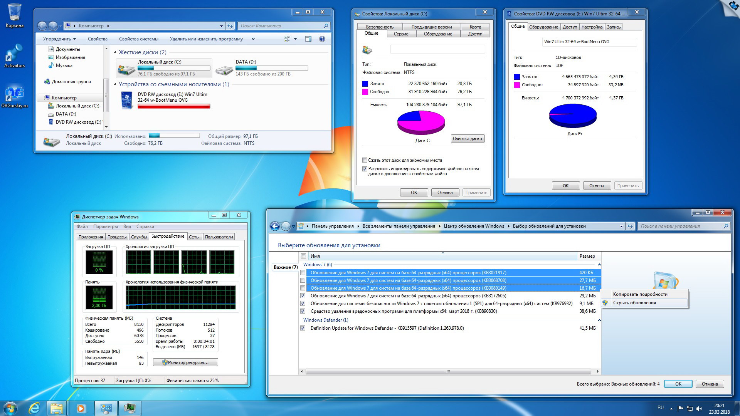This screenshot has width=740, height=416.
Task: Click OK in the Windows Update window
Action: click(x=678, y=384)
